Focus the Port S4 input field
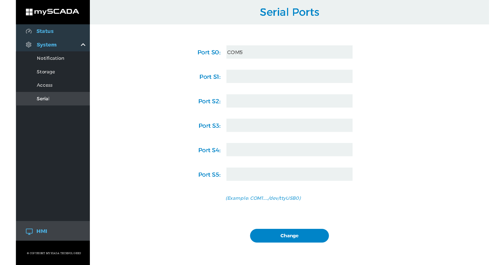Screen dimensions: 503x265 (289, 150)
